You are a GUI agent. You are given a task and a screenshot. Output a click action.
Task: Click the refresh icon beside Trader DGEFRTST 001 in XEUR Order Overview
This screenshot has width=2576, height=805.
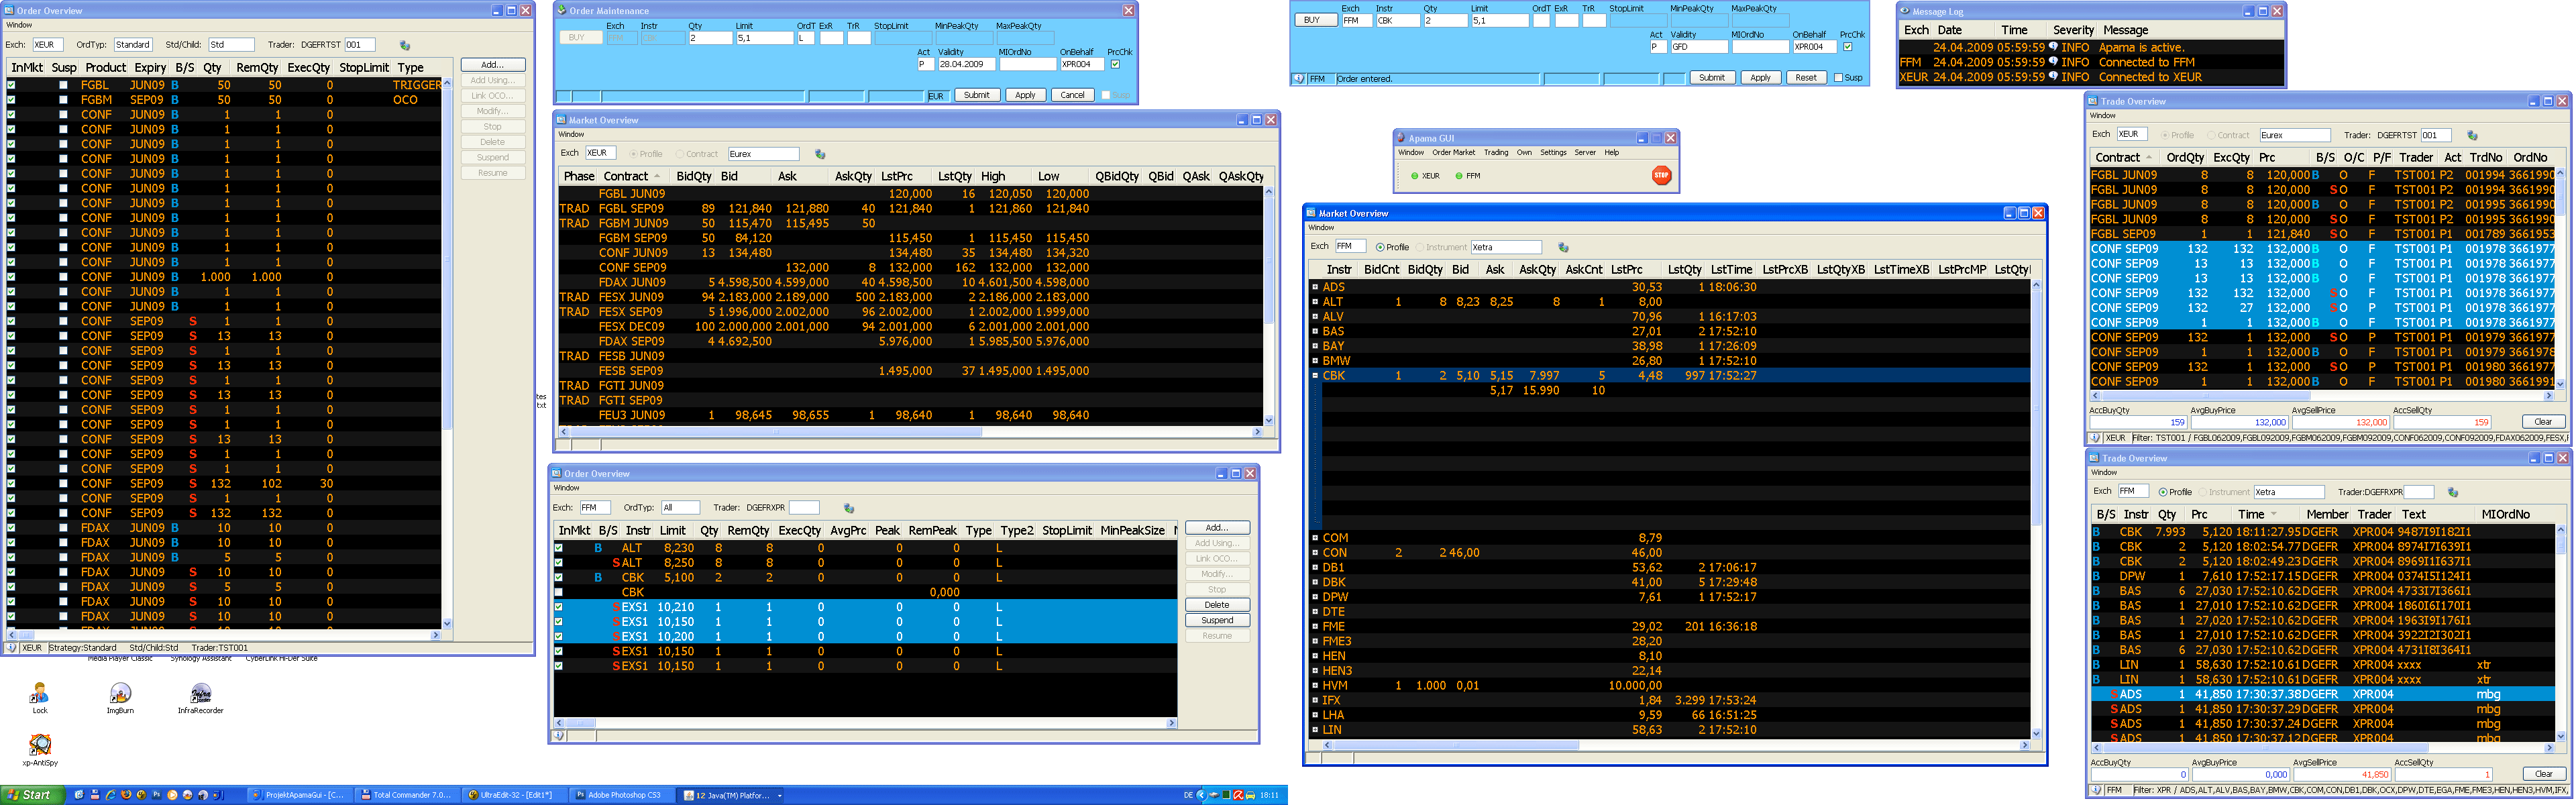click(405, 45)
